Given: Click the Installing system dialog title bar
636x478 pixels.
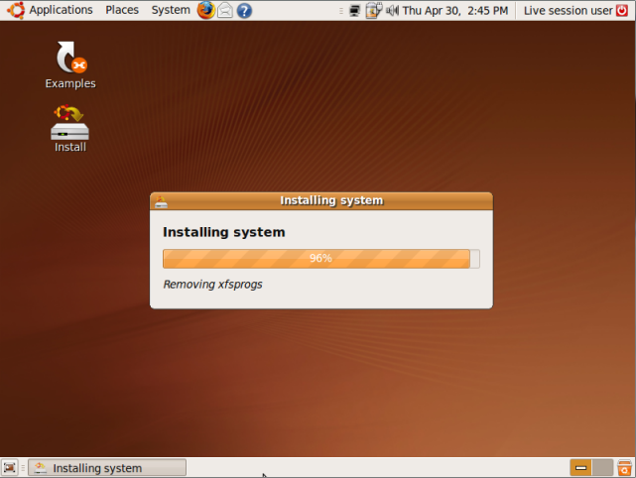Looking at the screenshot, I should 321,201.
